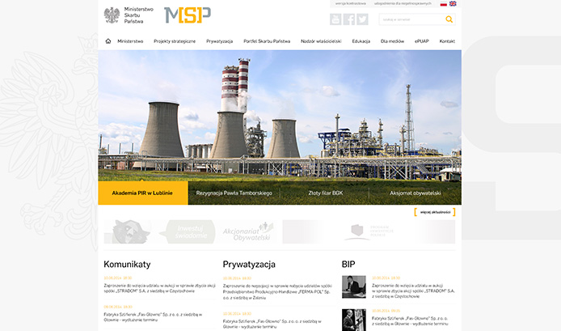Select the Akademia PIR w Lublinie slide tab
Image resolution: width=561 pixels, height=331 pixels.
pos(143,193)
